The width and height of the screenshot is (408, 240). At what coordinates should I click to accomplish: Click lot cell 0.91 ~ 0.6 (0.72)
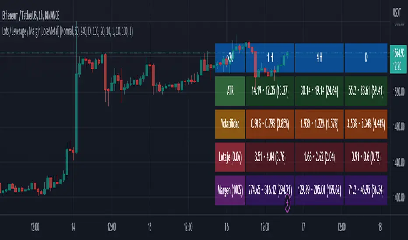pyautogui.click(x=366, y=157)
